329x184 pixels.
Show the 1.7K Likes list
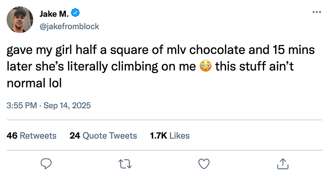click(170, 136)
